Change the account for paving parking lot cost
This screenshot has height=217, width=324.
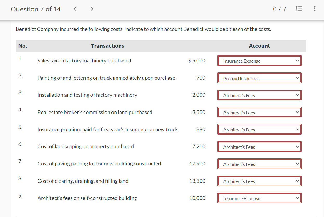(x=259, y=164)
